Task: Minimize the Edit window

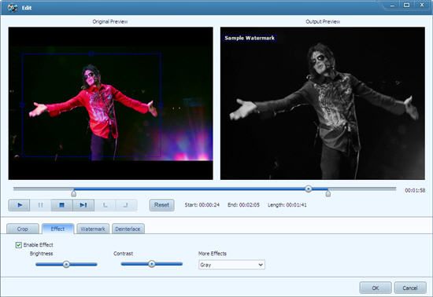Action: 392,5
